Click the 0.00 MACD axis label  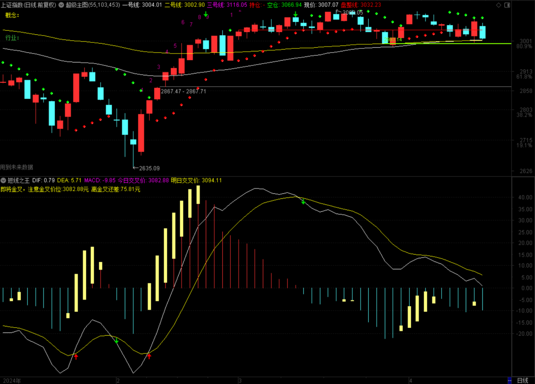coord(527,288)
